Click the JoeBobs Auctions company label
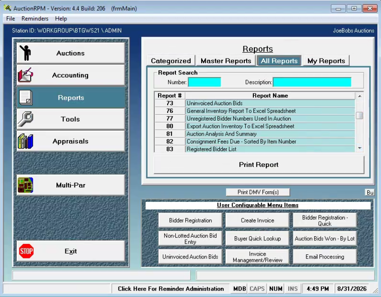 coord(353,30)
